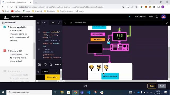Image resolution: width=170 pixels, height=95 pixels.
Task: Click the Next button
Action: pyautogui.click(x=162, y=86)
